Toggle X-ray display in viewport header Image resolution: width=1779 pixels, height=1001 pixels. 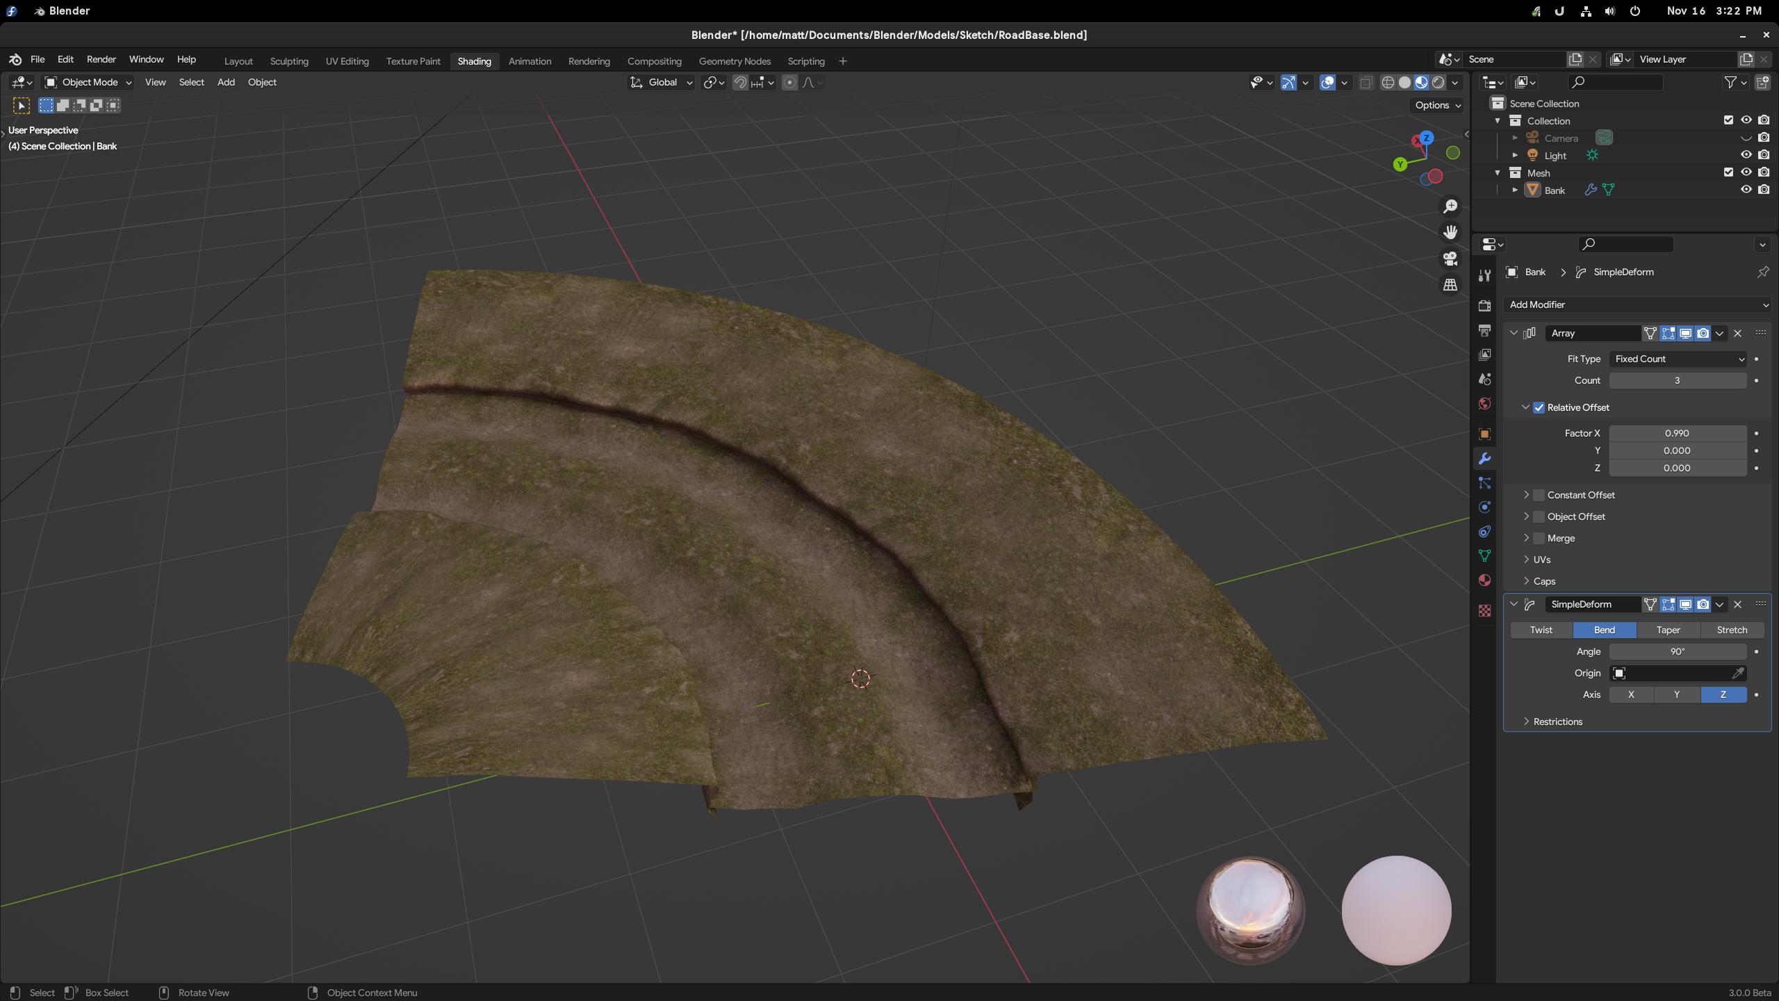1366,83
